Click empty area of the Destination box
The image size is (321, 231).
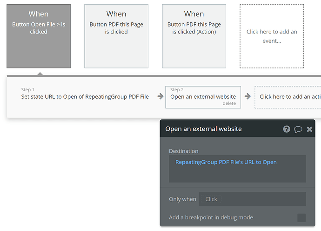click(x=237, y=175)
